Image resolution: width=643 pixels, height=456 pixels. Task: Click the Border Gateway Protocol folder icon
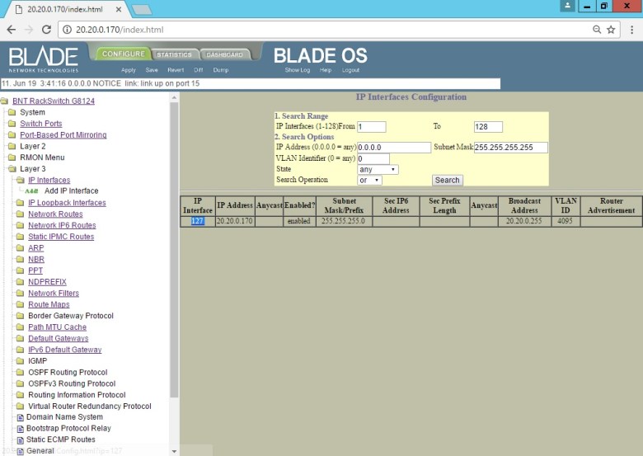pos(20,315)
